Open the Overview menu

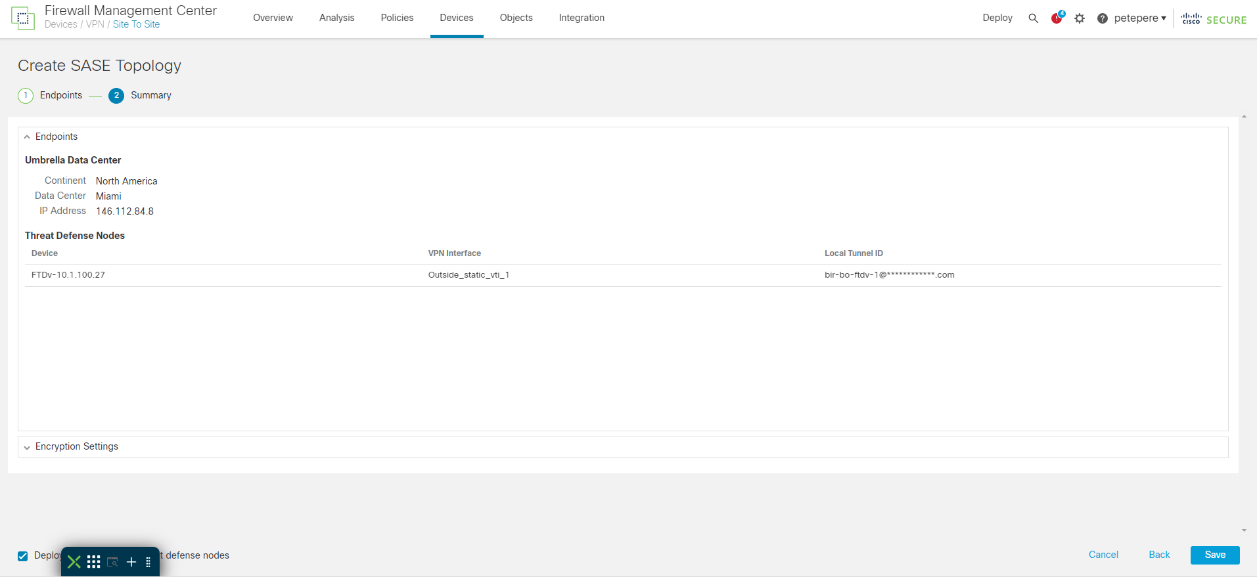click(x=273, y=18)
